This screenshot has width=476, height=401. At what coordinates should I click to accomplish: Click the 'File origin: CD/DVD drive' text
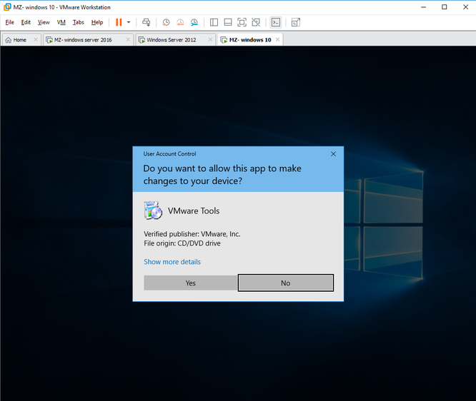182,243
